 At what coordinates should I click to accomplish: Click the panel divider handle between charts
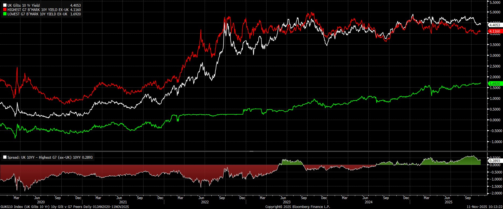251,151
